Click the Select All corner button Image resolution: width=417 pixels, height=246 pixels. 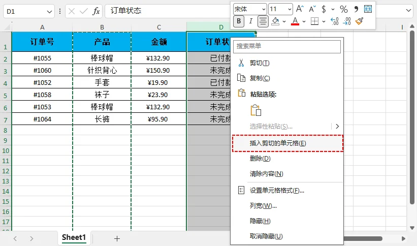(x=7, y=27)
